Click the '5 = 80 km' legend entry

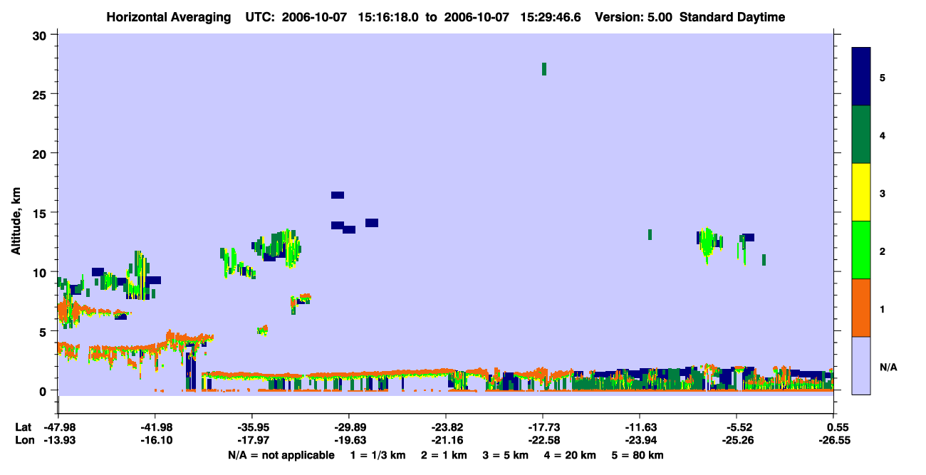point(638,455)
